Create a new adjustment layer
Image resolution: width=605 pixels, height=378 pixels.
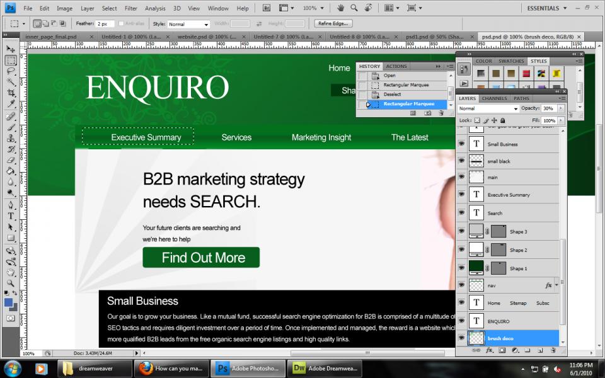click(x=515, y=350)
